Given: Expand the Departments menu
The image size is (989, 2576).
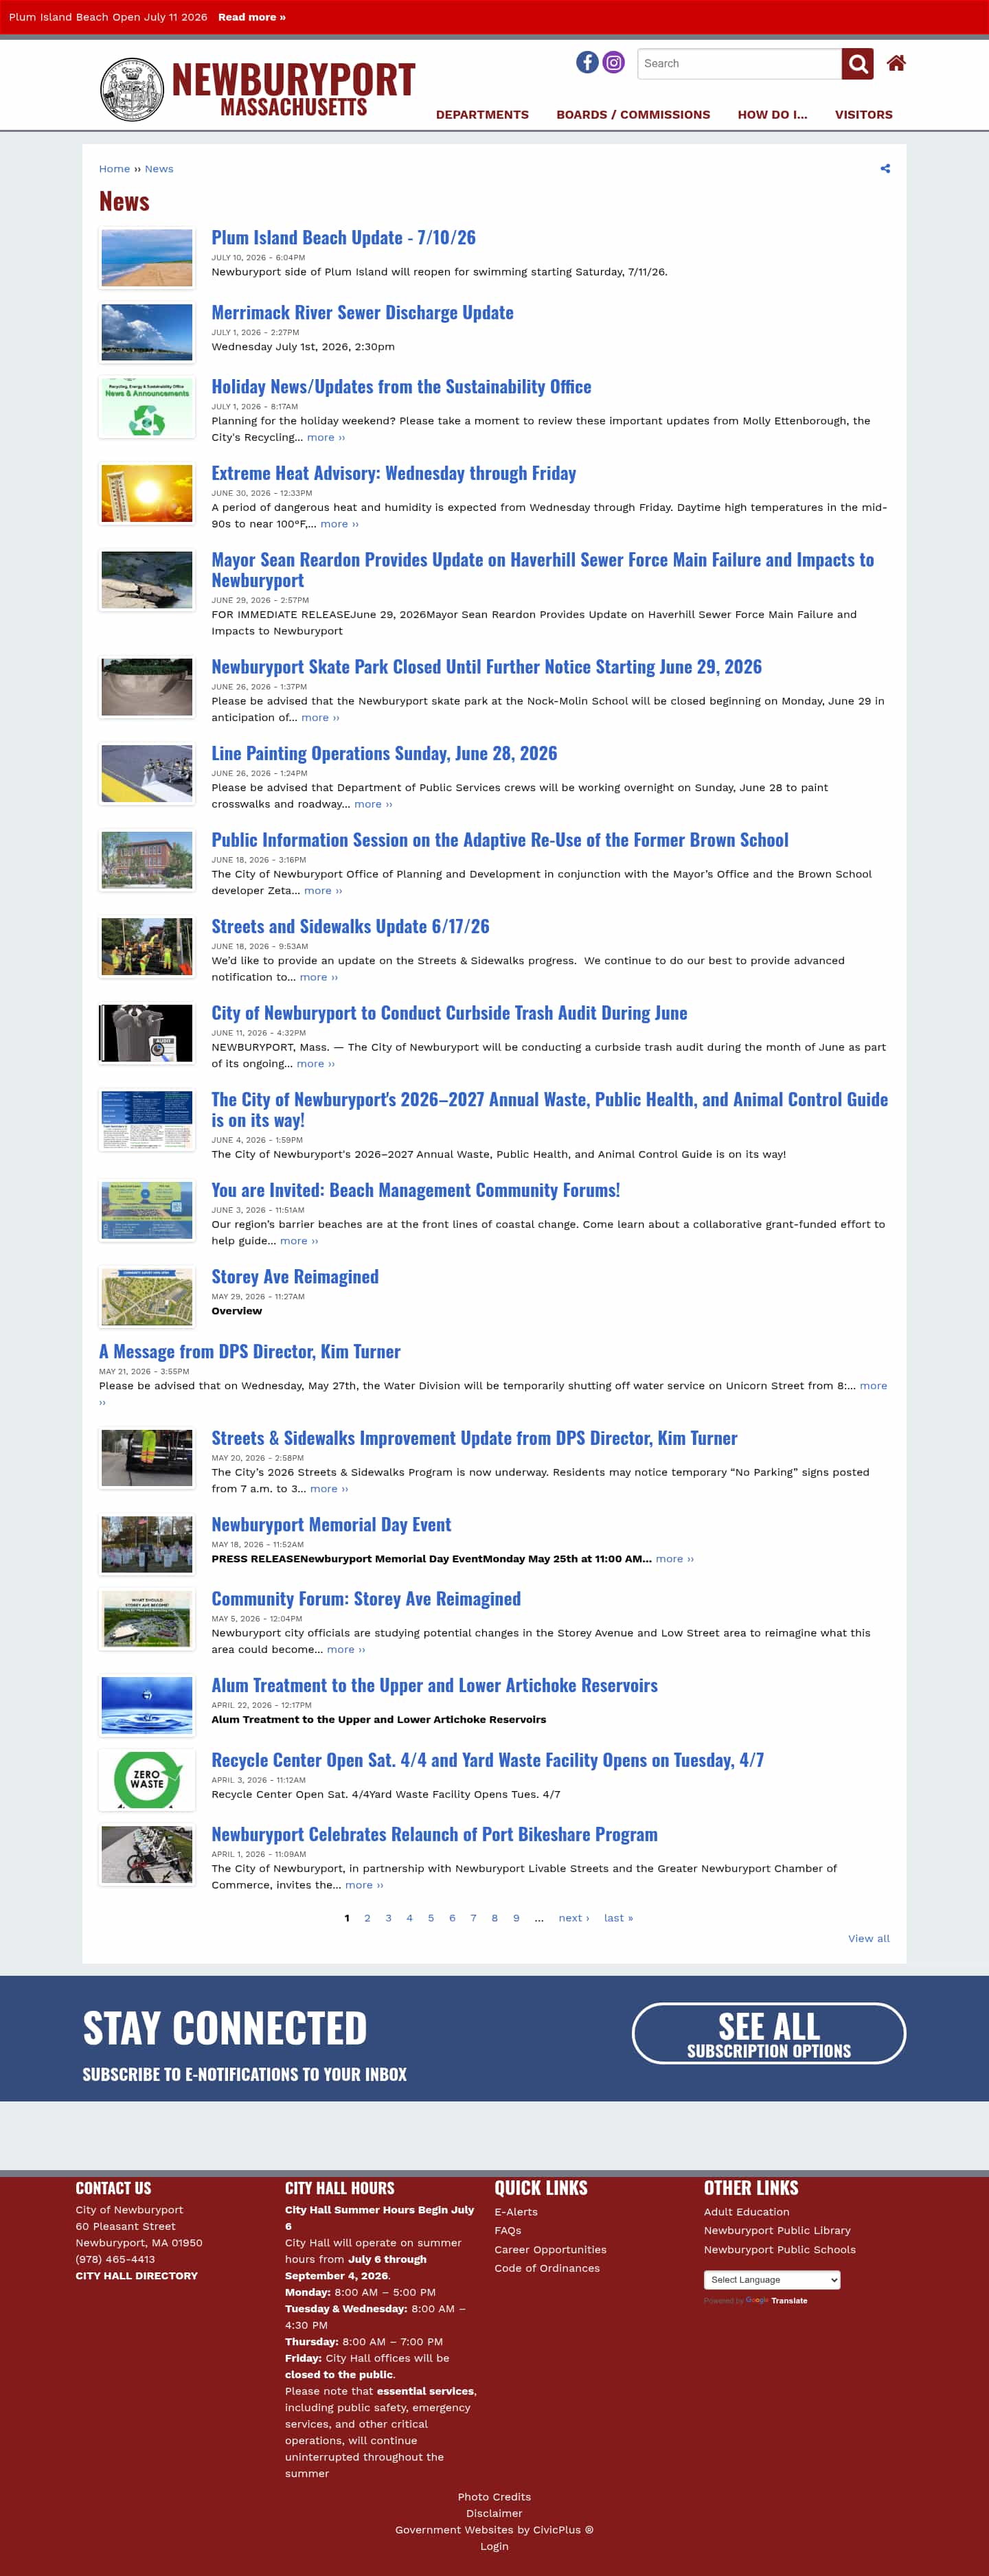Looking at the screenshot, I should 482,115.
